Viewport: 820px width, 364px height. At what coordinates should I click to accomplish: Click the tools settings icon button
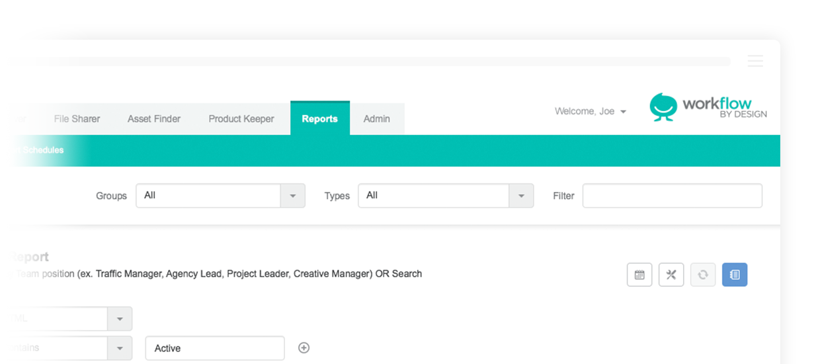[671, 275]
